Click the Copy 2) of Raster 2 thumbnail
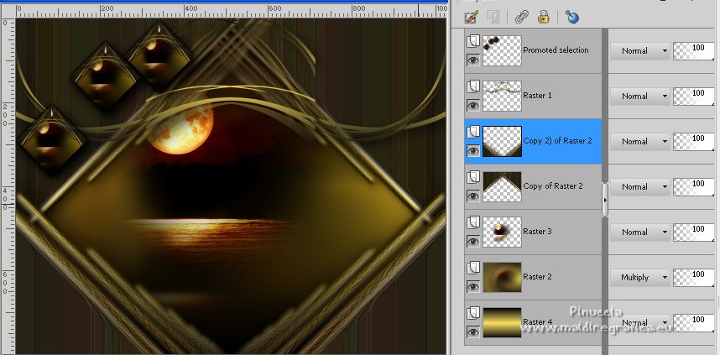 [x=503, y=142]
